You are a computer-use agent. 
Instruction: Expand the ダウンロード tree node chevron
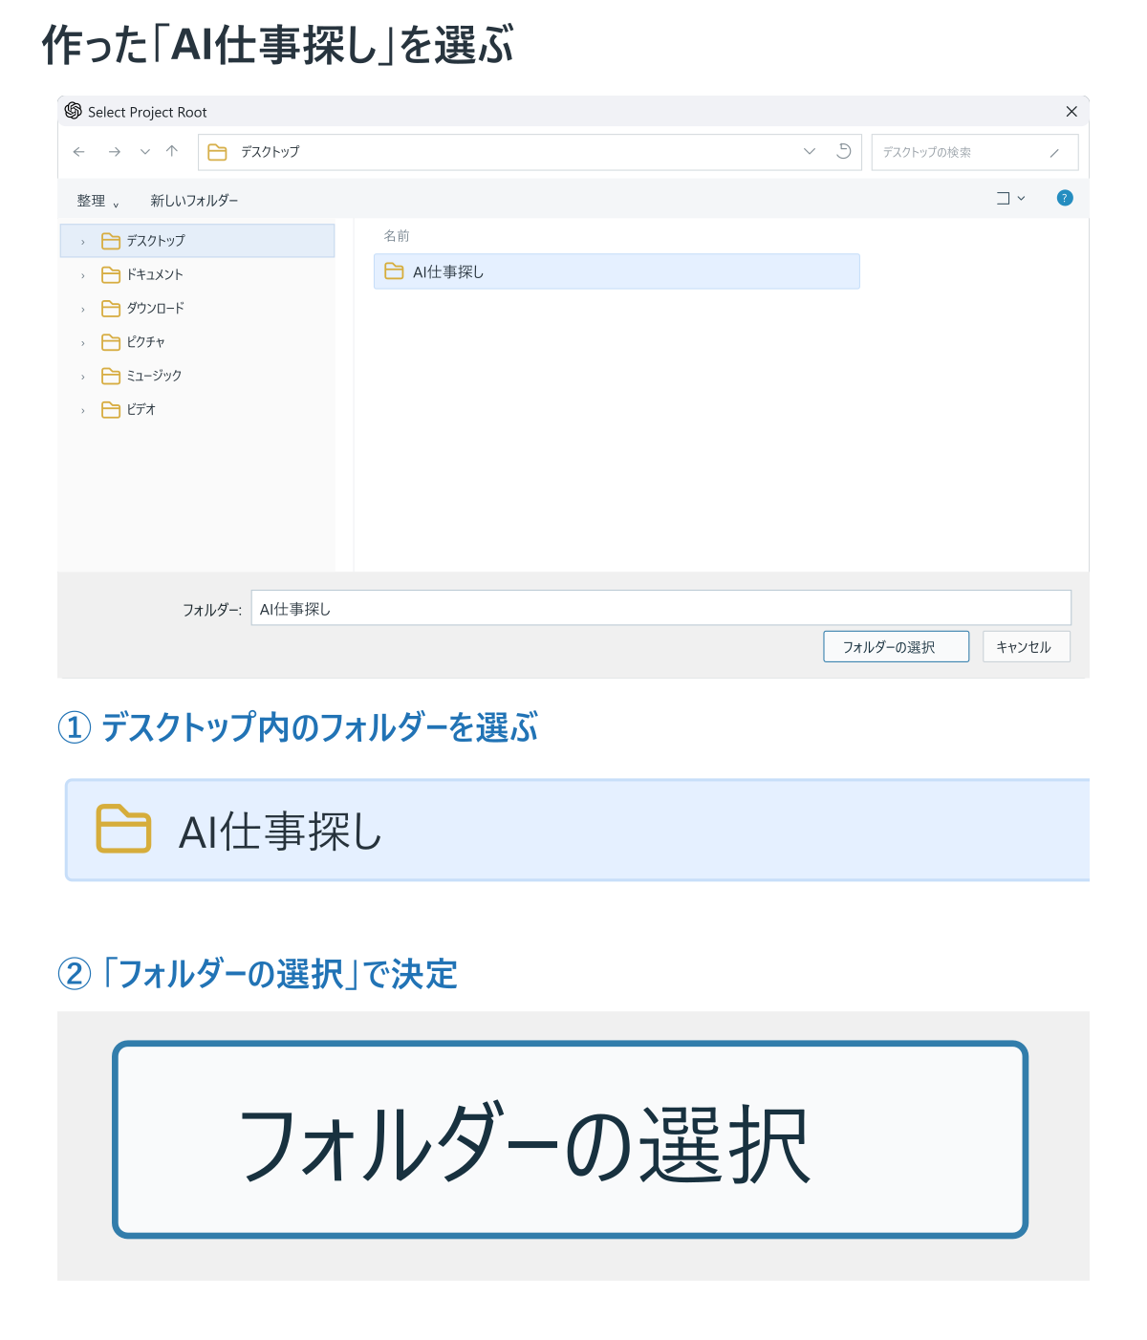83,309
